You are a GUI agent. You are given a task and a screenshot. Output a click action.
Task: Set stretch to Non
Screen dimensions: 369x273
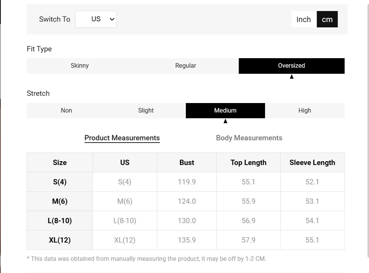click(66, 111)
